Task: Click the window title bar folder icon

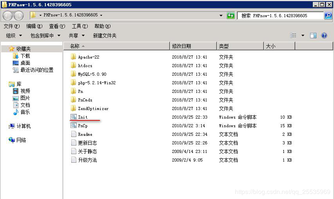Action: pyautogui.click(x=4, y=4)
